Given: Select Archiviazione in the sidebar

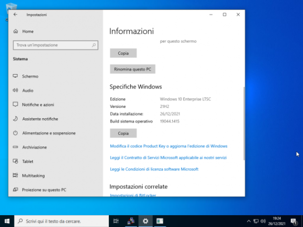Looking at the screenshot, I should click(34, 147).
